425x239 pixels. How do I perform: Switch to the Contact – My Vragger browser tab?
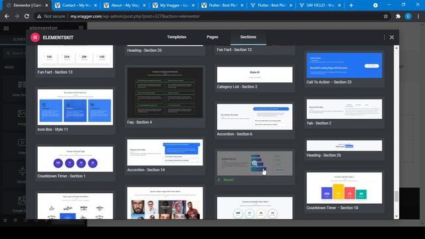(75, 5)
